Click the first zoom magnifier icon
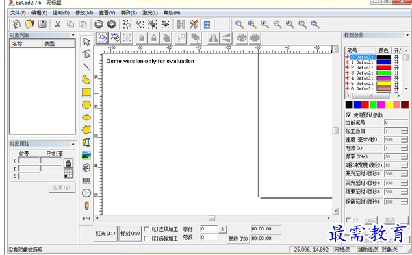The height and width of the screenshot is (255, 412). 240,24
